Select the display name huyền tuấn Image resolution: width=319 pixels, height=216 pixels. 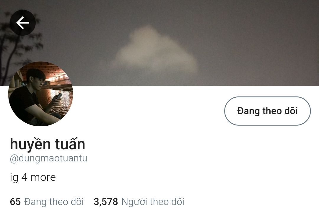pos(47,144)
